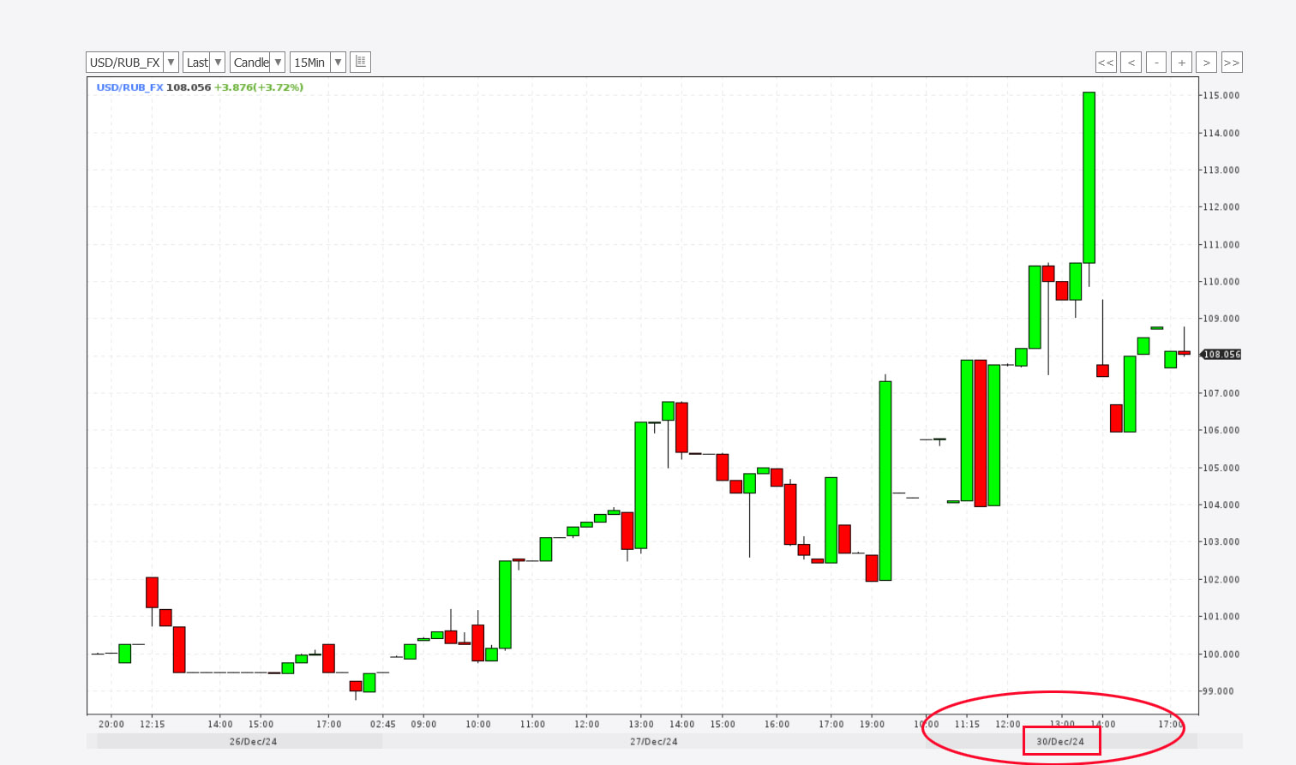Zoom out using the minus button
The image size is (1296, 765).
pyautogui.click(x=1156, y=63)
